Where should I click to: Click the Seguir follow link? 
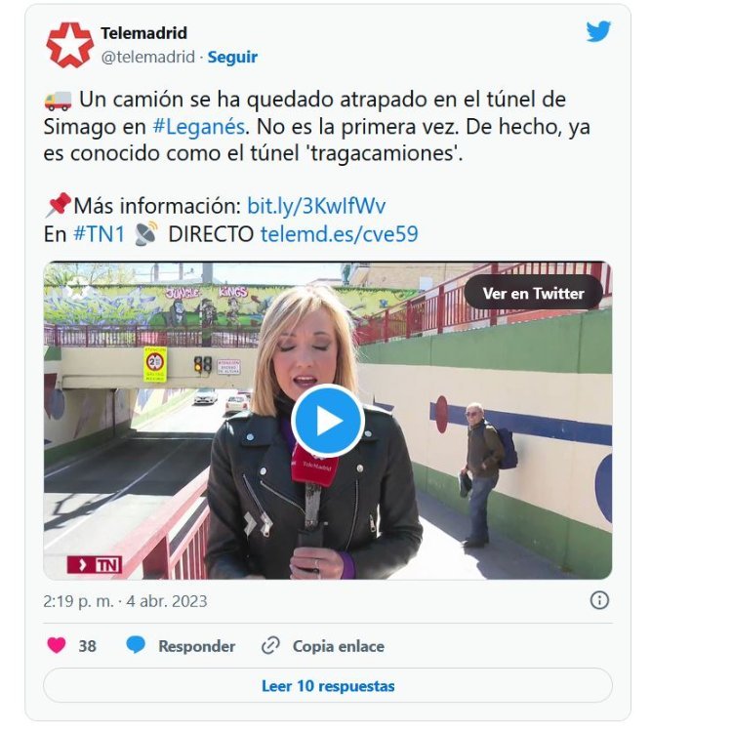[232, 57]
